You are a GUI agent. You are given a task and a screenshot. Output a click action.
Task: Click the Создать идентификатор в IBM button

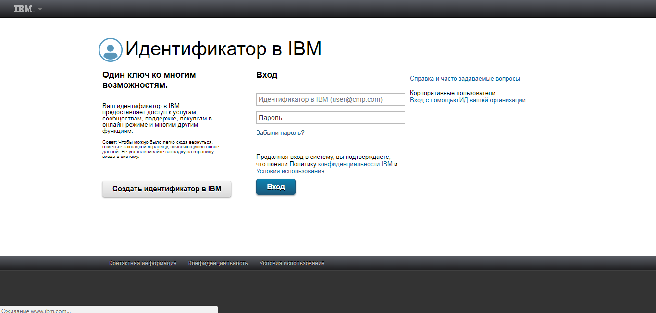coord(166,189)
